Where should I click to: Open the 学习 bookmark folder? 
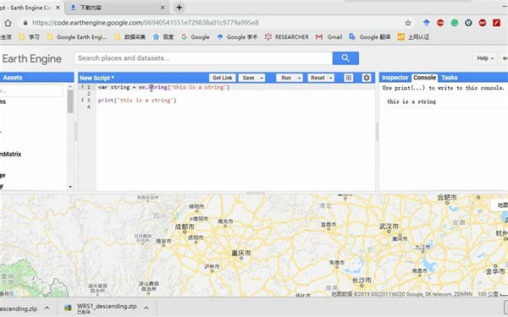pyautogui.click(x=29, y=37)
